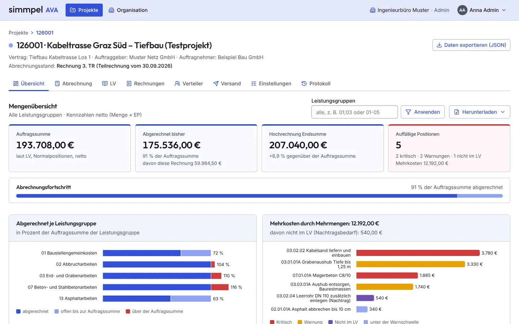Click the value '3.780 €'
Screen dimensions: 519x324
pos(489,253)
